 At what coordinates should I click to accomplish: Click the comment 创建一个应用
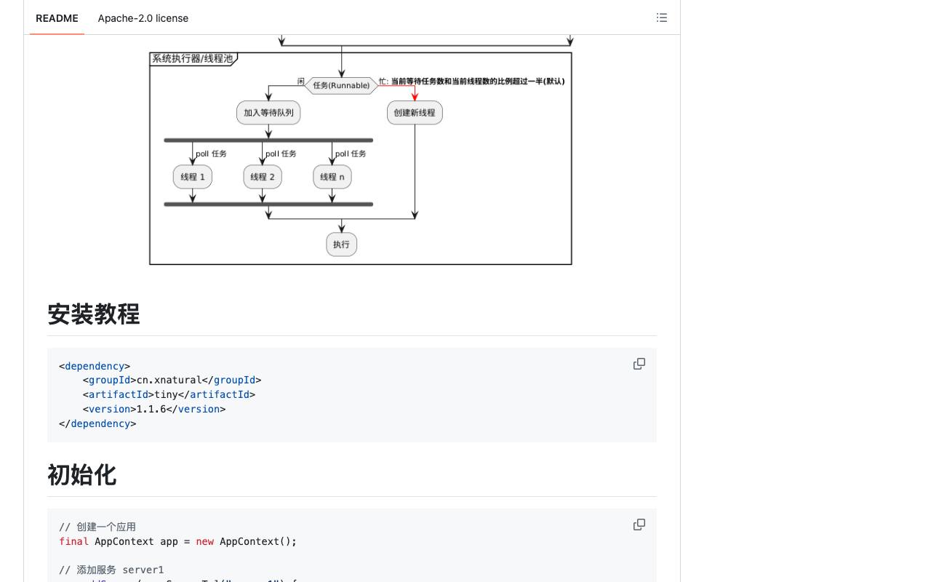point(97,527)
